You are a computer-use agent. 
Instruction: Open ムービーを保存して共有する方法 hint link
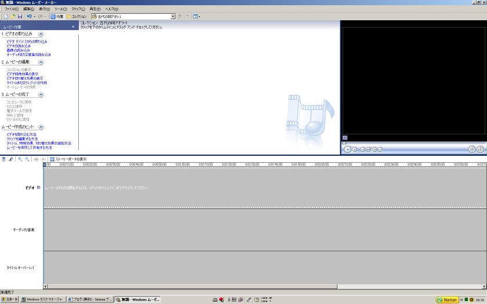[x=29, y=148]
